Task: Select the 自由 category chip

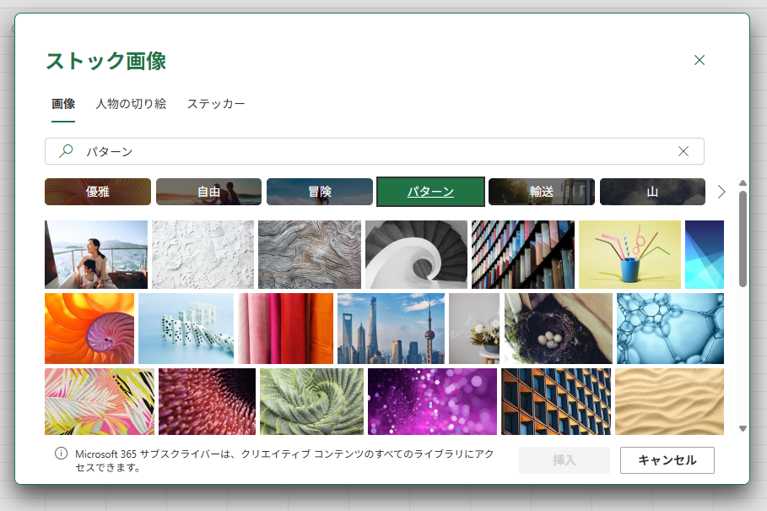Action: [208, 192]
